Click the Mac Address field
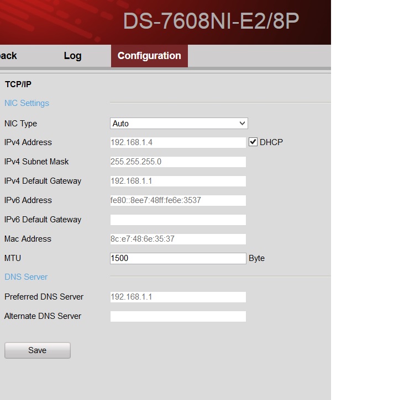The image size is (420, 400). (x=178, y=239)
